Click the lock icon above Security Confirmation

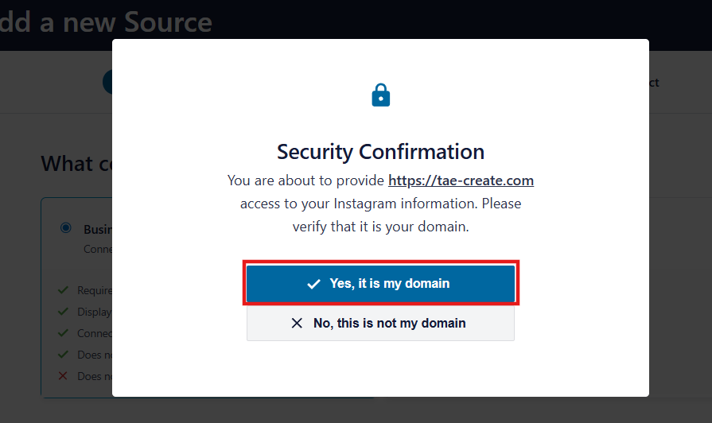point(381,96)
